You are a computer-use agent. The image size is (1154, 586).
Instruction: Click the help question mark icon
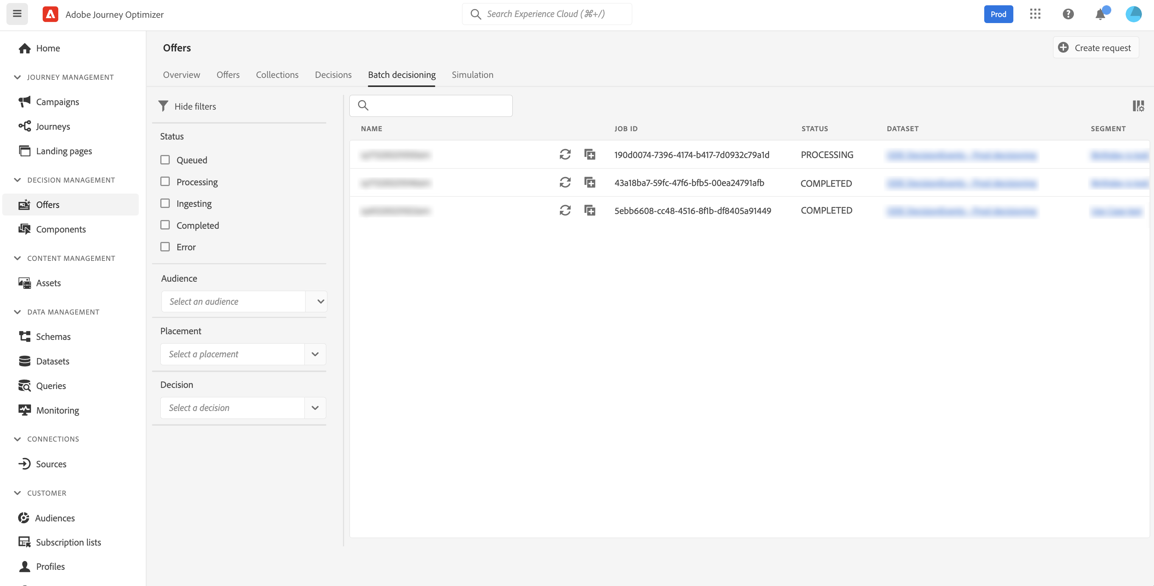(x=1068, y=14)
